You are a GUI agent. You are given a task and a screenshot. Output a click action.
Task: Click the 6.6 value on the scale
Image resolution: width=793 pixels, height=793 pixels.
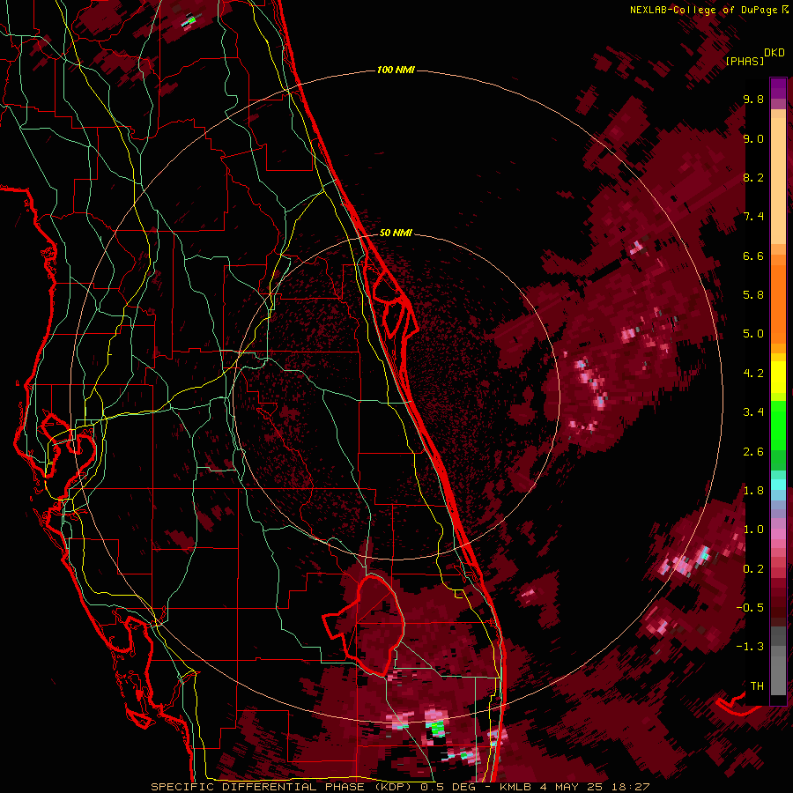click(753, 256)
